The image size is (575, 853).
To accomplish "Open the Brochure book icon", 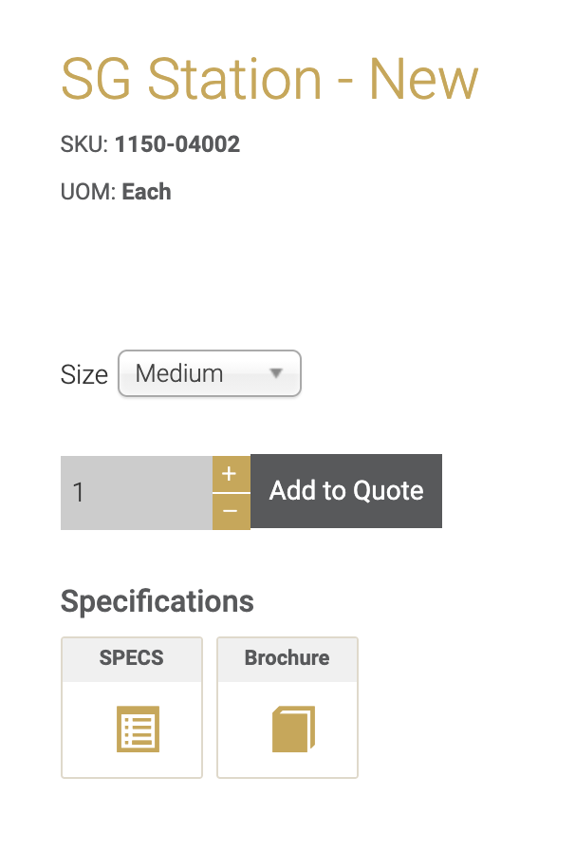I will (x=293, y=729).
